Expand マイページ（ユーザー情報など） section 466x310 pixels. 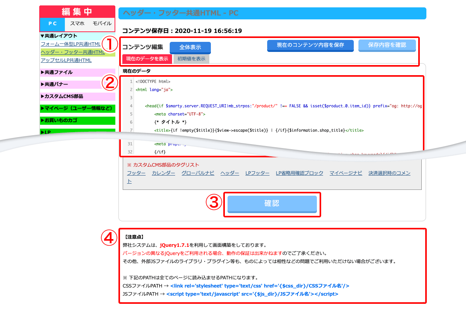click(78, 108)
